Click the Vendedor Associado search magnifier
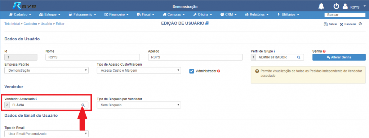 coord(83,105)
